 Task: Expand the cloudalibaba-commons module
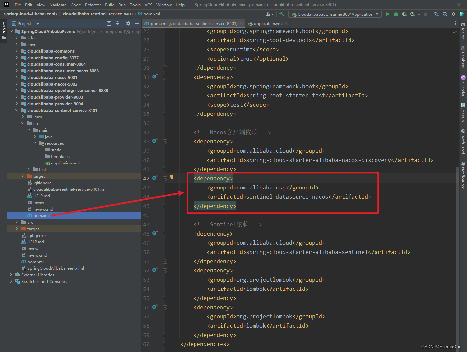(17, 51)
